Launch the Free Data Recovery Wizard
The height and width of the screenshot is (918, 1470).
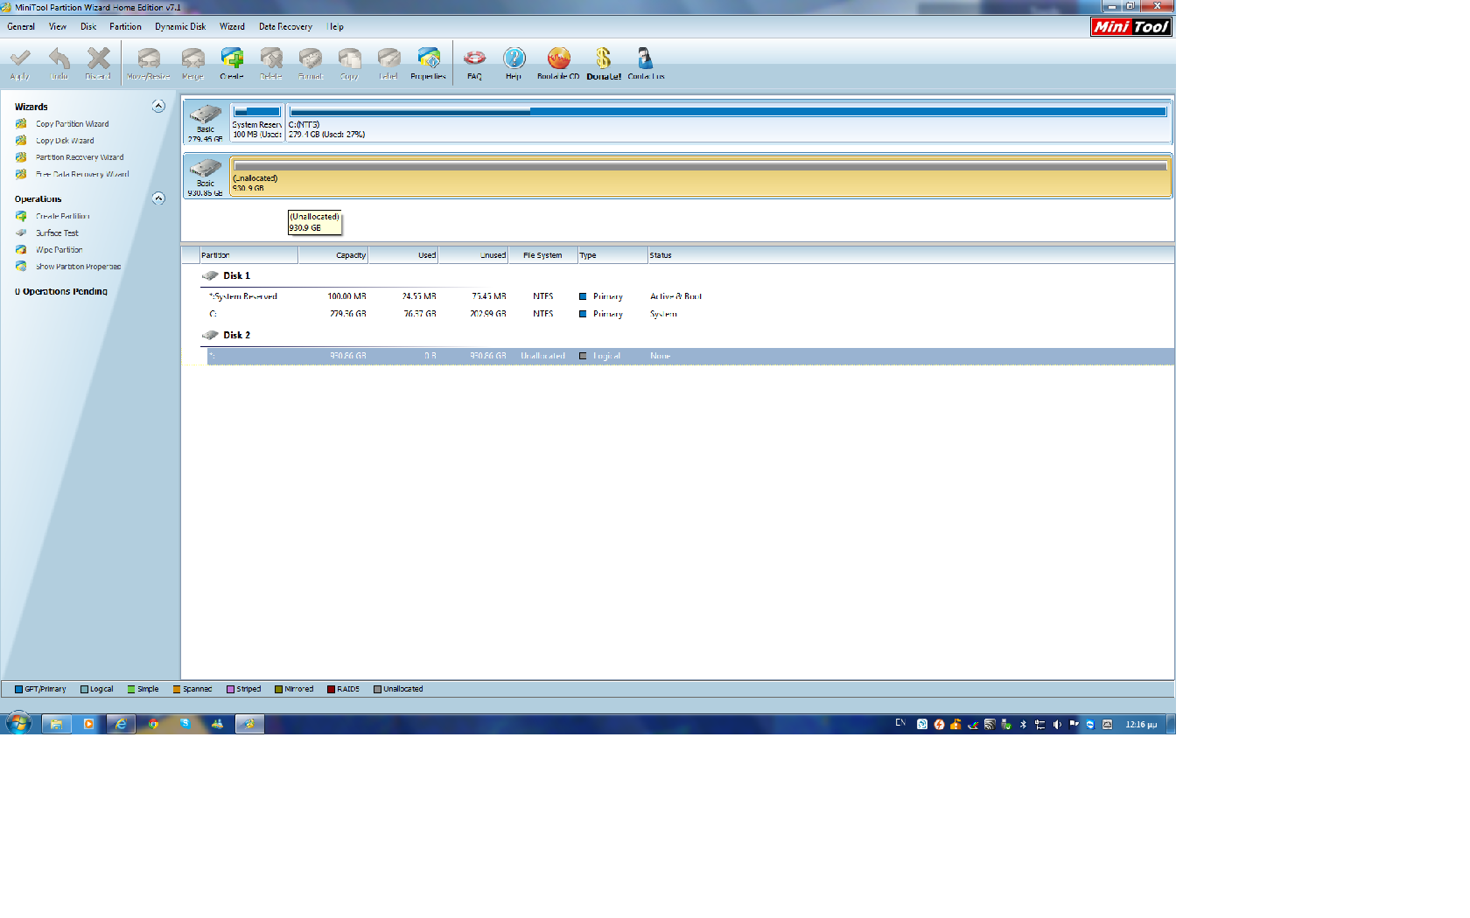[82, 174]
